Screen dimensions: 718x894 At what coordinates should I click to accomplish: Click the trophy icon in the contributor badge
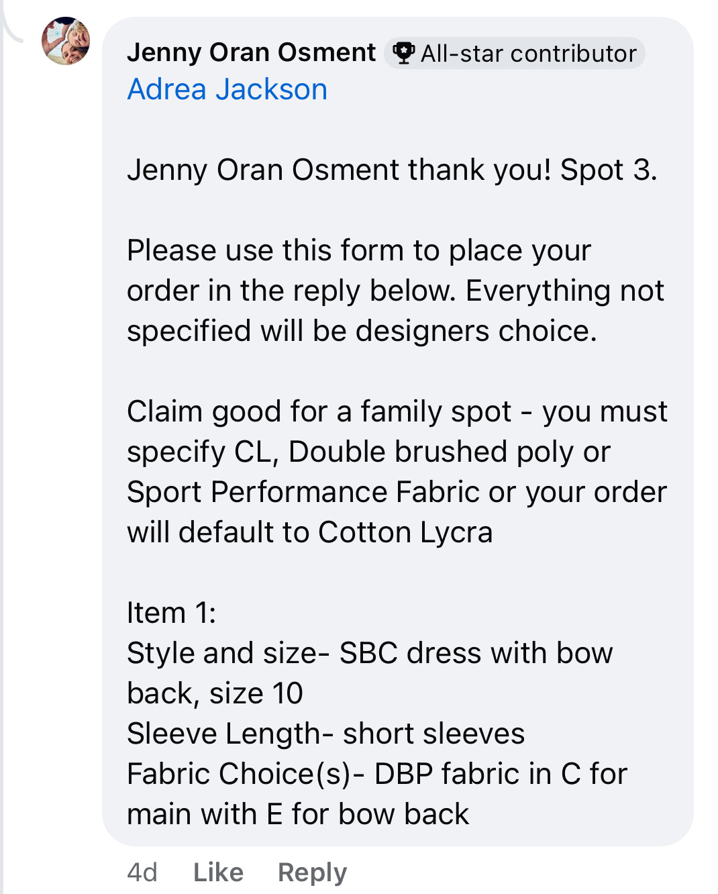[403, 53]
